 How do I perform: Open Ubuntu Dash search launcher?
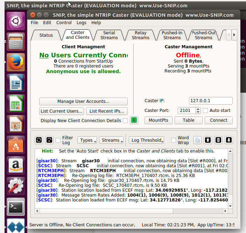(16, 21)
